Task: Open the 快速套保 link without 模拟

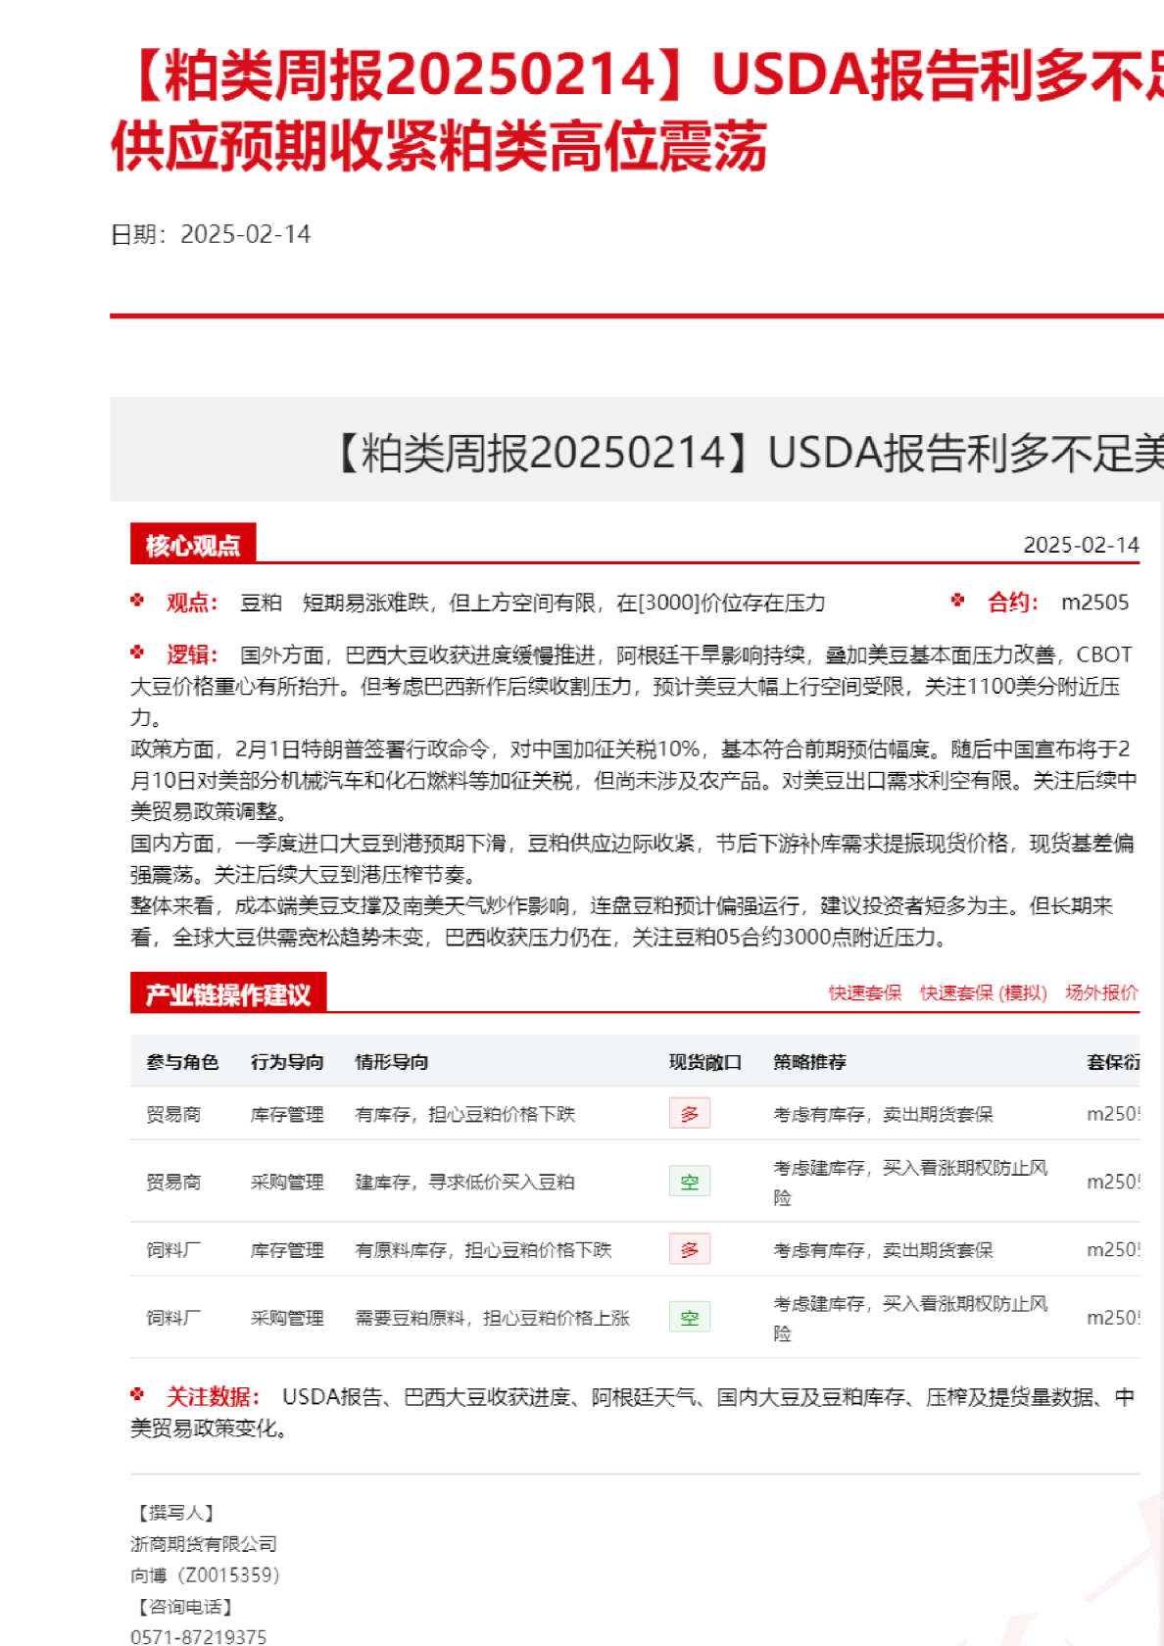Action: tap(864, 992)
